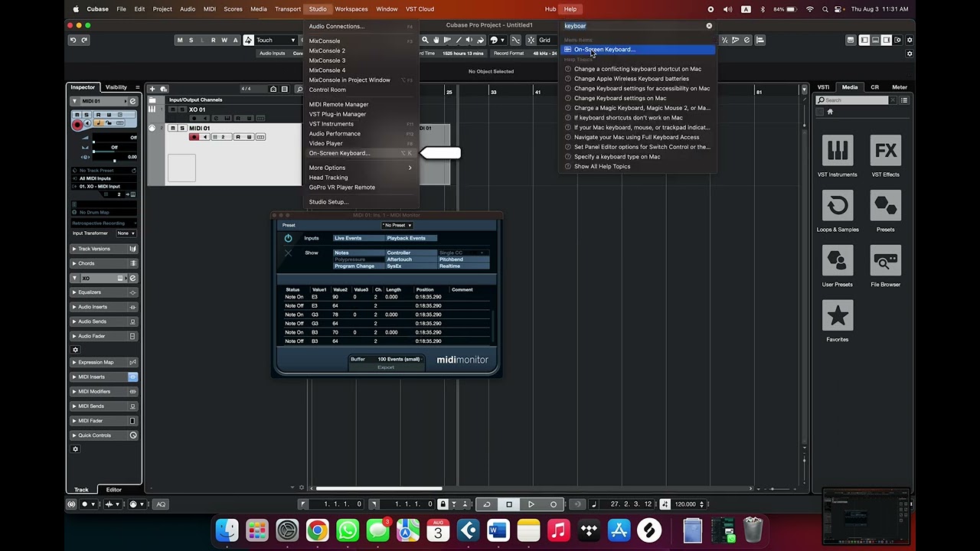Image resolution: width=980 pixels, height=551 pixels.
Task: Toggle SysEx filter in MIDI Monitor
Action: coord(411,266)
